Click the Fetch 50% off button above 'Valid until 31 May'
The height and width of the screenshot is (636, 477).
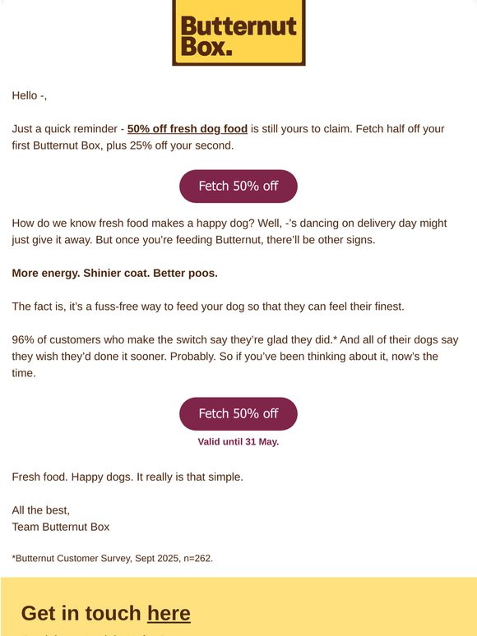(238, 413)
